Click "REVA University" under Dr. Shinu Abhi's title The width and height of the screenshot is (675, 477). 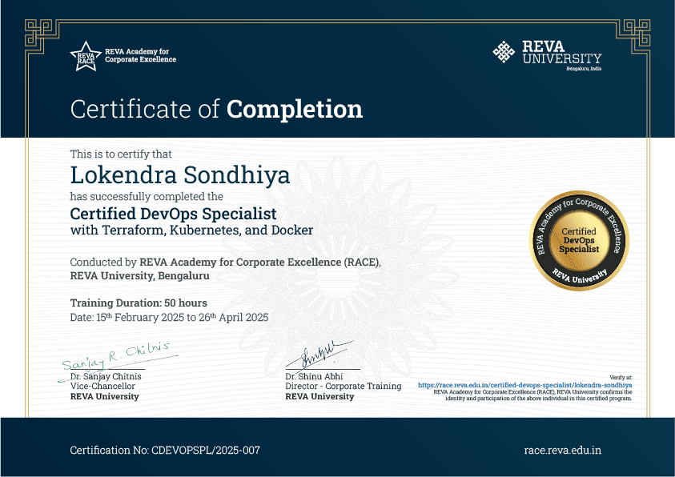319,397
